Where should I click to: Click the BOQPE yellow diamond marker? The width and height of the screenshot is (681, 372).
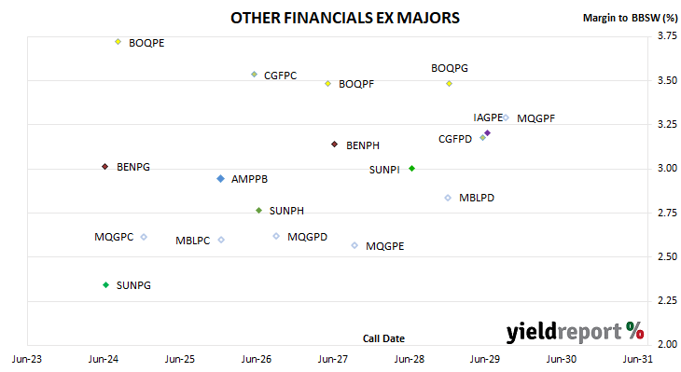(118, 42)
